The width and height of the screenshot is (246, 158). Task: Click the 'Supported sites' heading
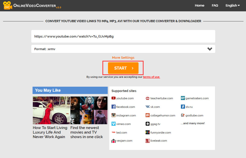point(124,91)
